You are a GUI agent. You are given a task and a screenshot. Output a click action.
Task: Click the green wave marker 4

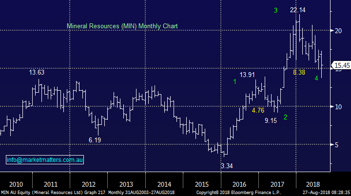(x=316, y=78)
